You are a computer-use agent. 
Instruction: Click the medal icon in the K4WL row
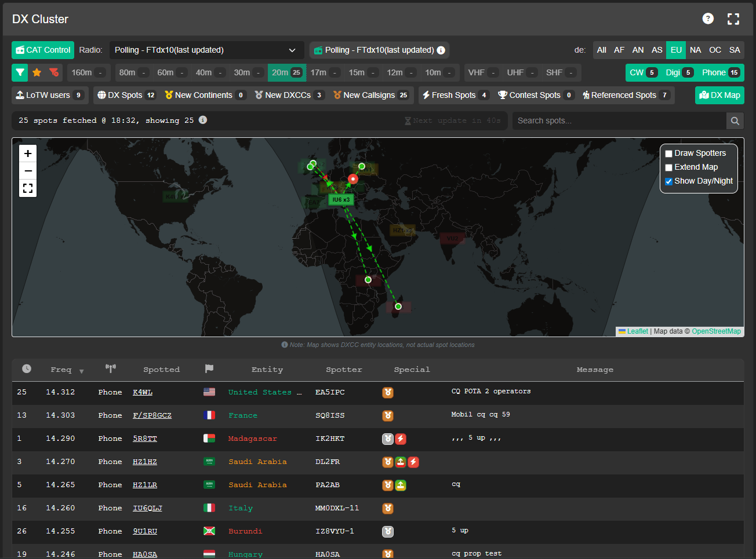388,392
